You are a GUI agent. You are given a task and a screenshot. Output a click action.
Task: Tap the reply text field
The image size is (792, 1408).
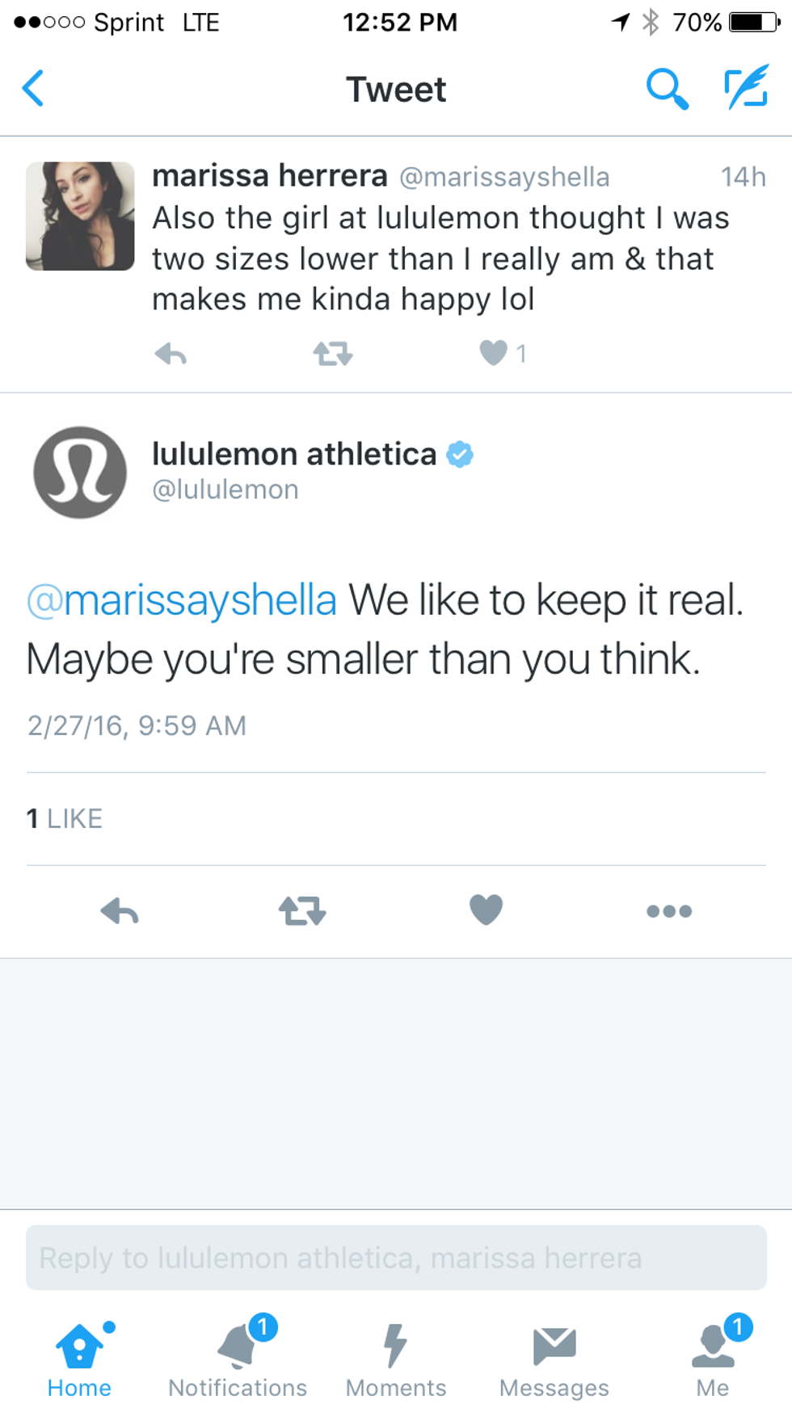point(396,1258)
